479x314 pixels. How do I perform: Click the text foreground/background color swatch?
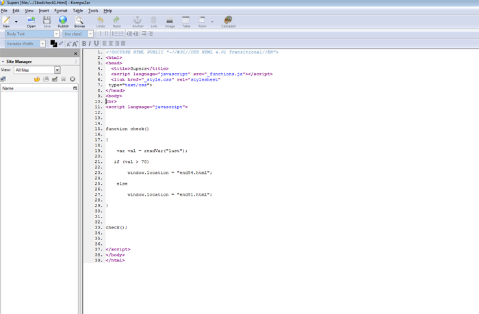click(53, 44)
